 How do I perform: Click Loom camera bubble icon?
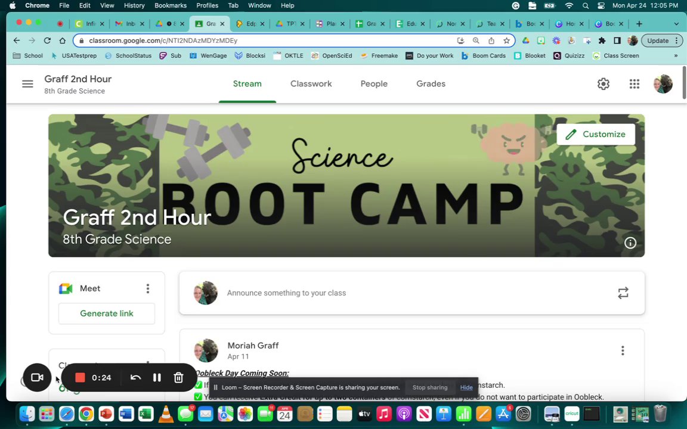[37, 377]
